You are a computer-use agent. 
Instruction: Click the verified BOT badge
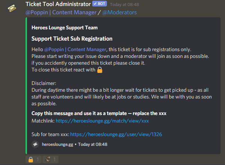pyautogui.click(x=100, y=4)
